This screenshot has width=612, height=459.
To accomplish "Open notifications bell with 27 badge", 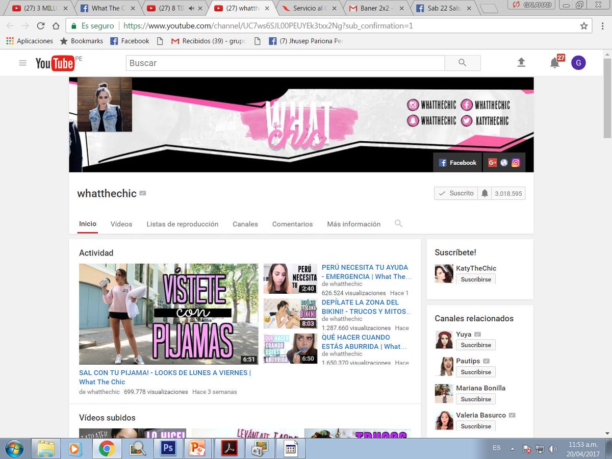I will click(555, 63).
